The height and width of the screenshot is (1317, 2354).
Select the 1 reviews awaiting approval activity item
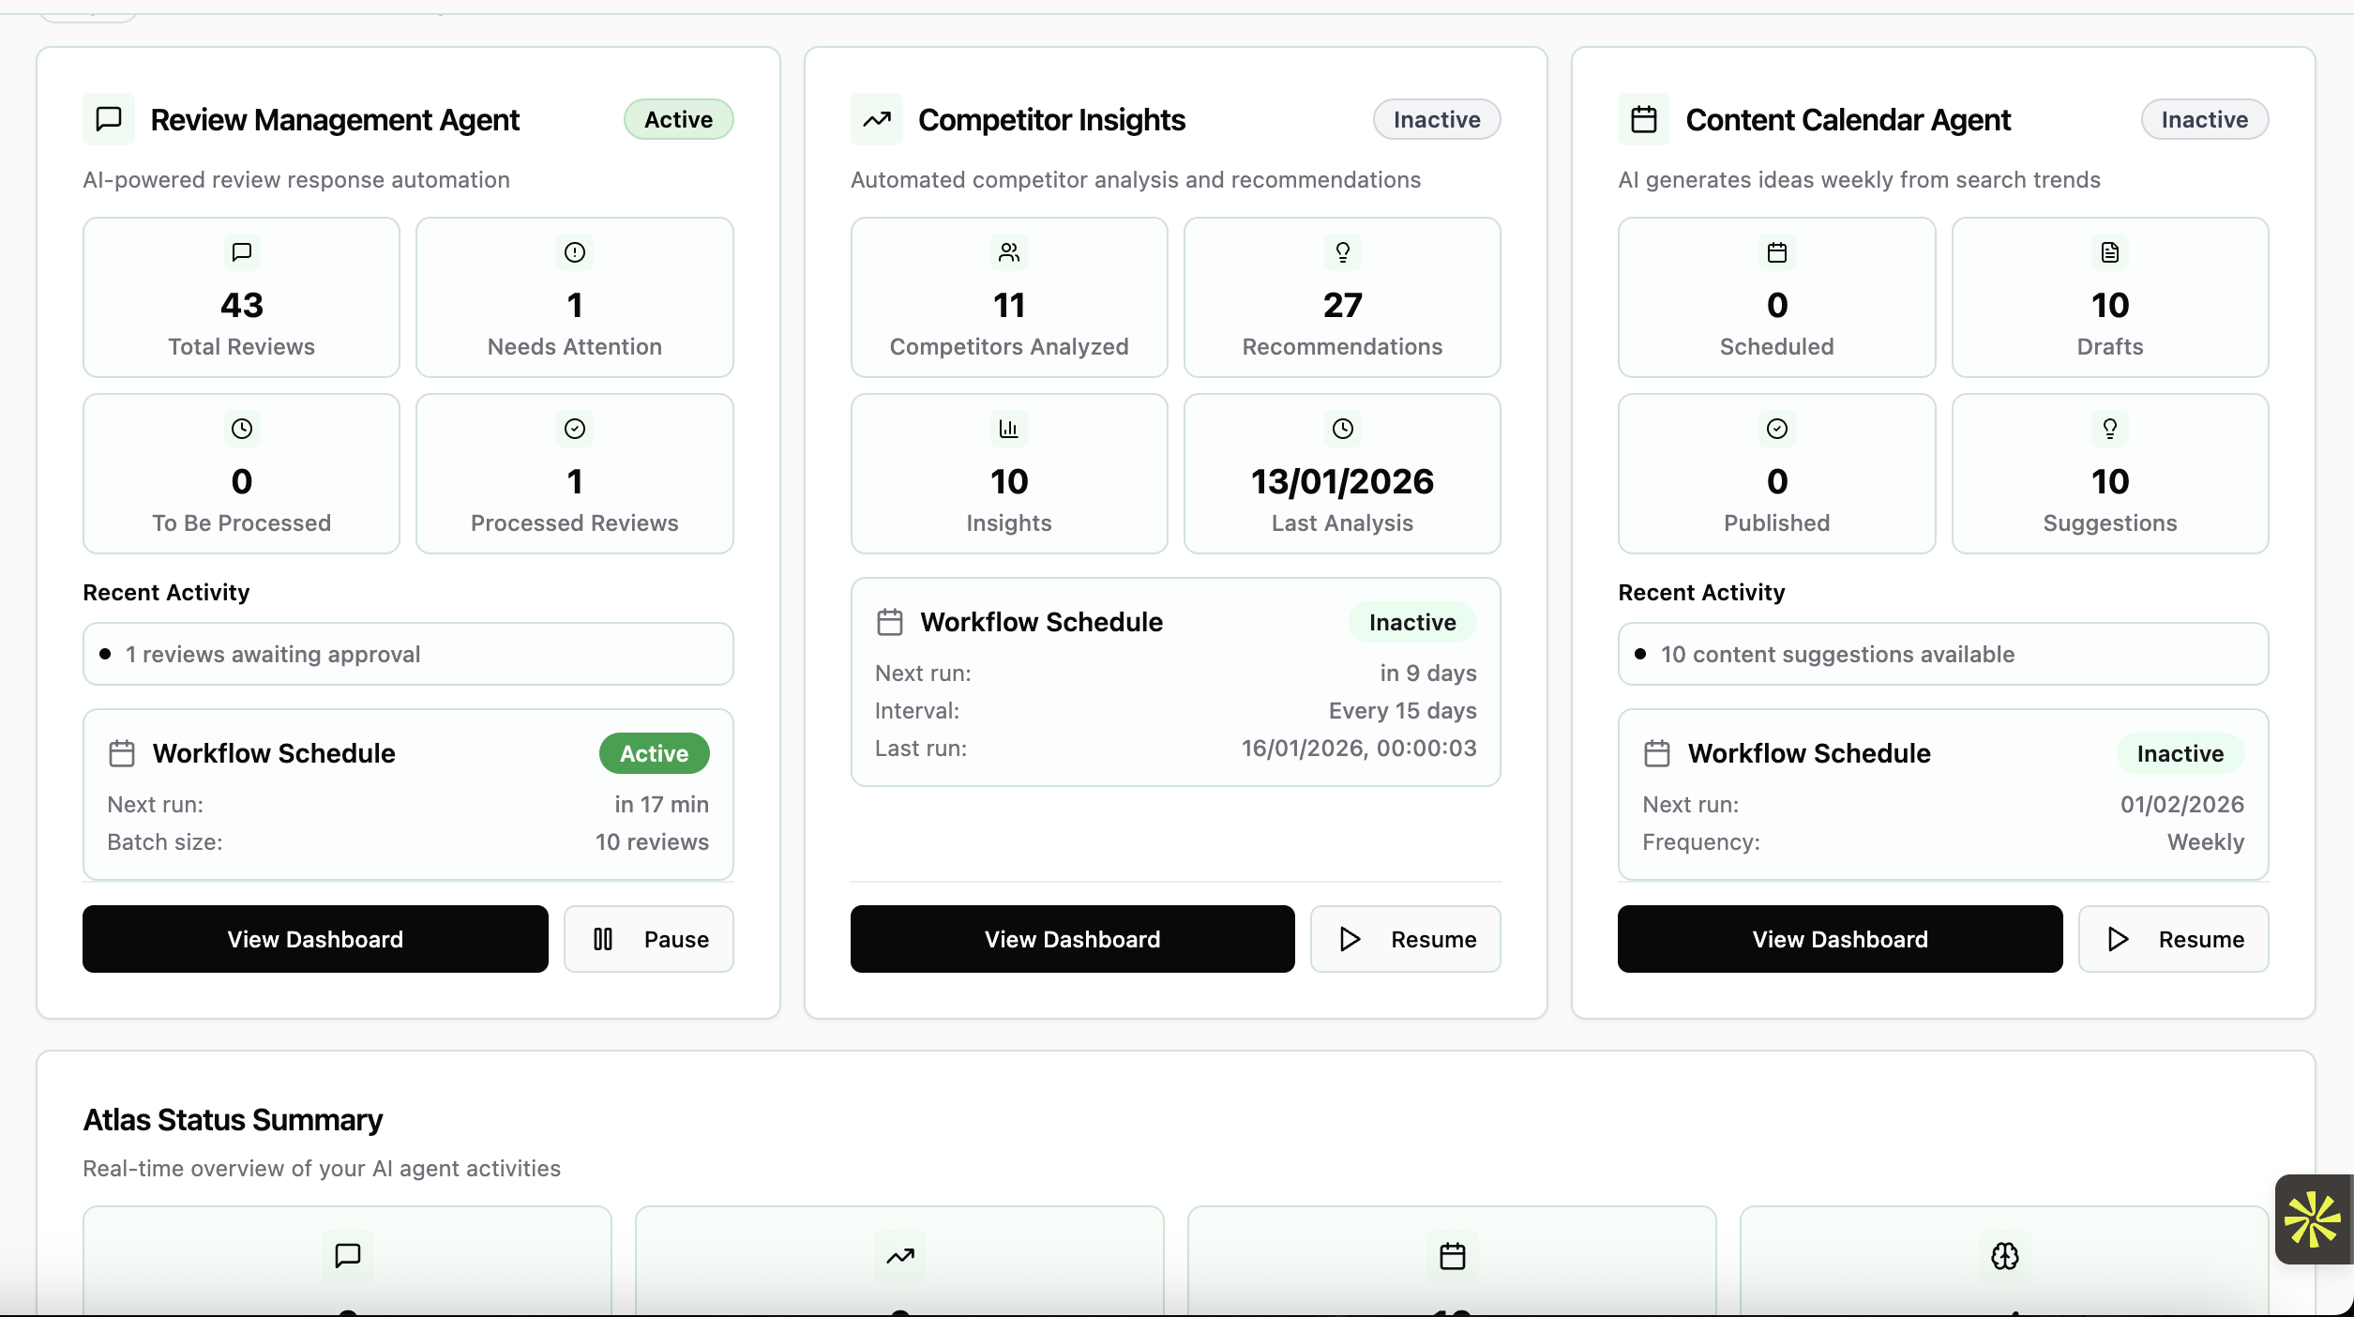[x=407, y=654]
